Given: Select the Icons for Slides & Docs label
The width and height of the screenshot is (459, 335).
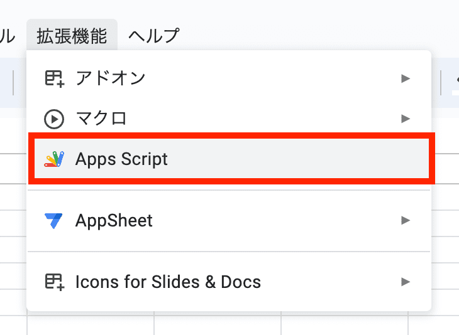Looking at the screenshot, I should (x=168, y=282).
